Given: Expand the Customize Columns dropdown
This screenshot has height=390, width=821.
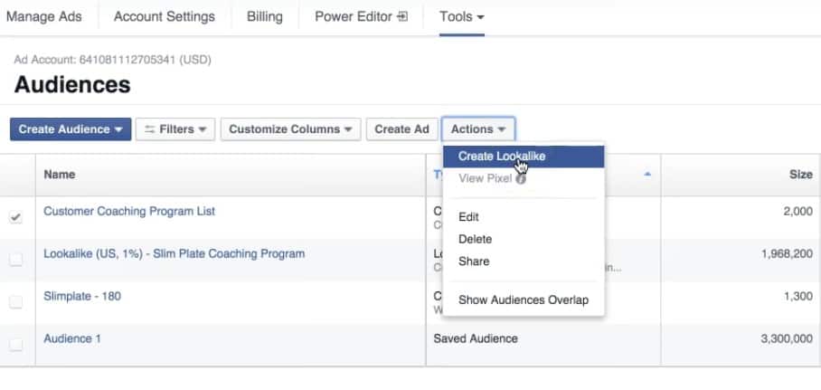Looking at the screenshot, I should [290, 129].
